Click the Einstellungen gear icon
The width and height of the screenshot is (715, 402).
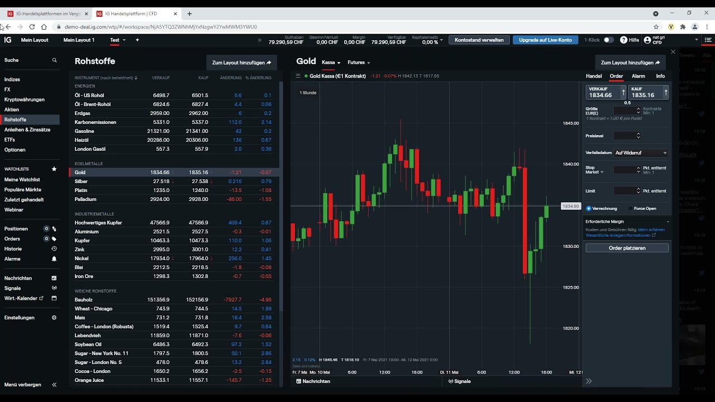(54, 318)
